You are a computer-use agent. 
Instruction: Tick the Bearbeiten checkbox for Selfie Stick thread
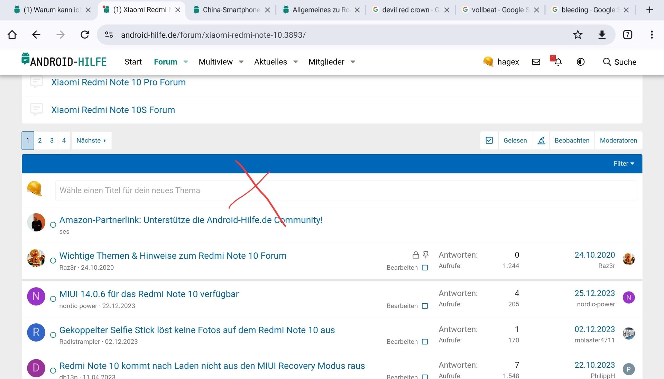point(425,342)
